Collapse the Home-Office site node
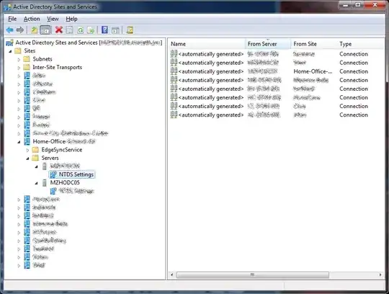389x294 pixels. pos(19,142)
